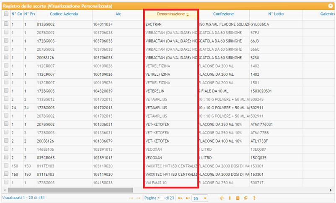Sort by N° Lotto column header
The image size is (336, 203).
coord(276,14)
